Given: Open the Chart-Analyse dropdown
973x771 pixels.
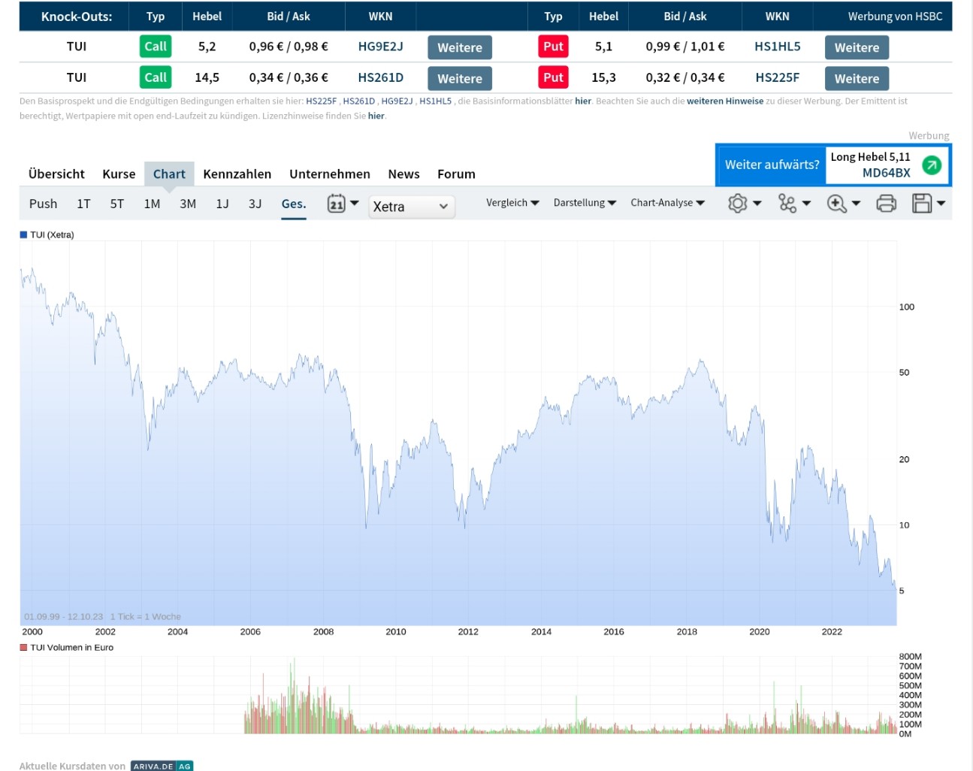Looking at the screenshot, I should [668, 203].
